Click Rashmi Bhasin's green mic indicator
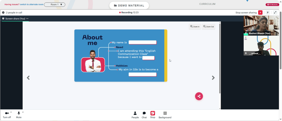Viewport: 282px width, 121px height. (x=246, y=33)
